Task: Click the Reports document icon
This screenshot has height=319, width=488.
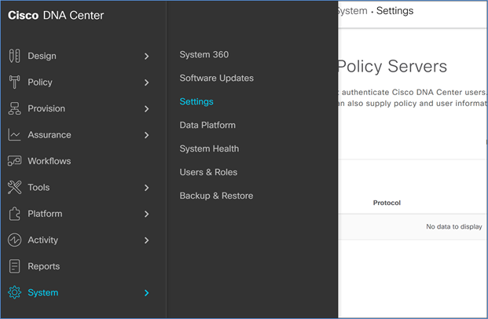Action: coord(14,266)
